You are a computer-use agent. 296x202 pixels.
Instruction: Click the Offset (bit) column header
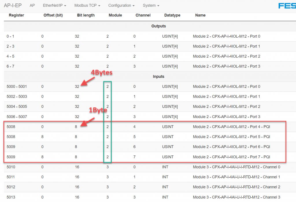tap(53, 15)
